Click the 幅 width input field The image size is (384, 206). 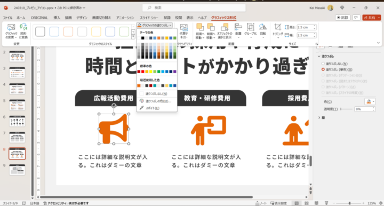click(305, 35)
